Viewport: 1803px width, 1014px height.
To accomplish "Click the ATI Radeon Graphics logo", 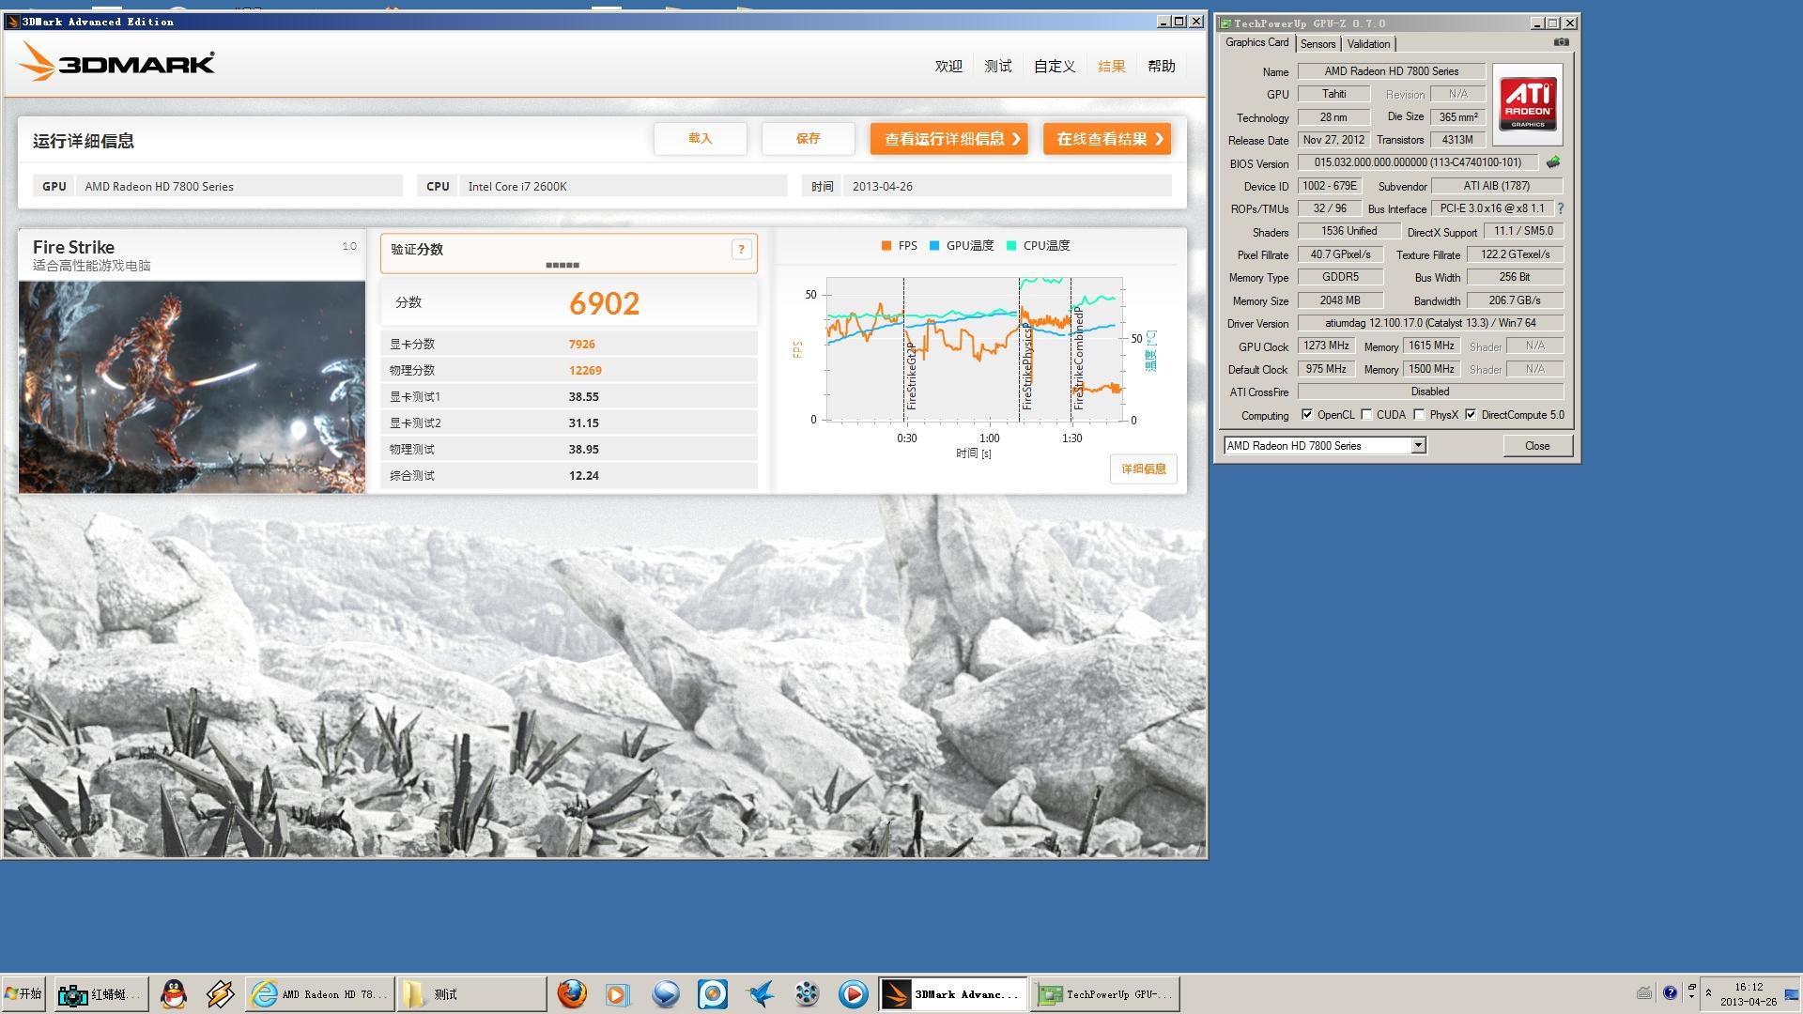I will click(1528, 103).
